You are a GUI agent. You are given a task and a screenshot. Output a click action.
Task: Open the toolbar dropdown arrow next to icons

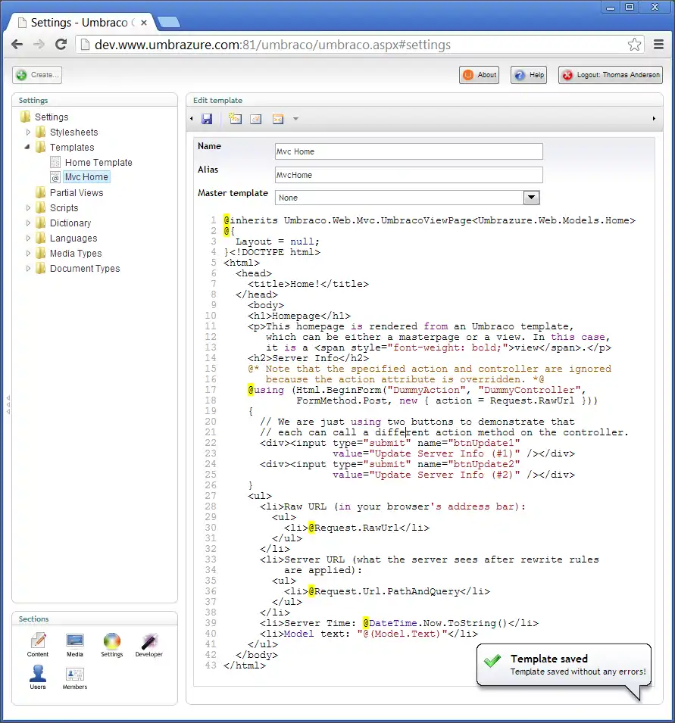point(295,119)
